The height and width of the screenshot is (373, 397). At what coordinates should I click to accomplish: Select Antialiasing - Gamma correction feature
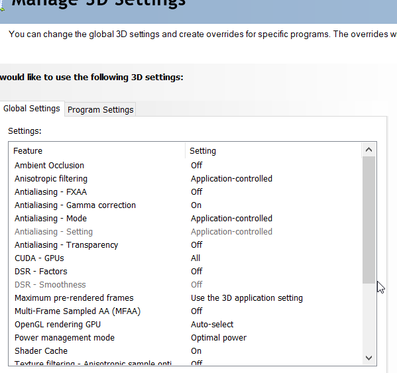point(75,205)
